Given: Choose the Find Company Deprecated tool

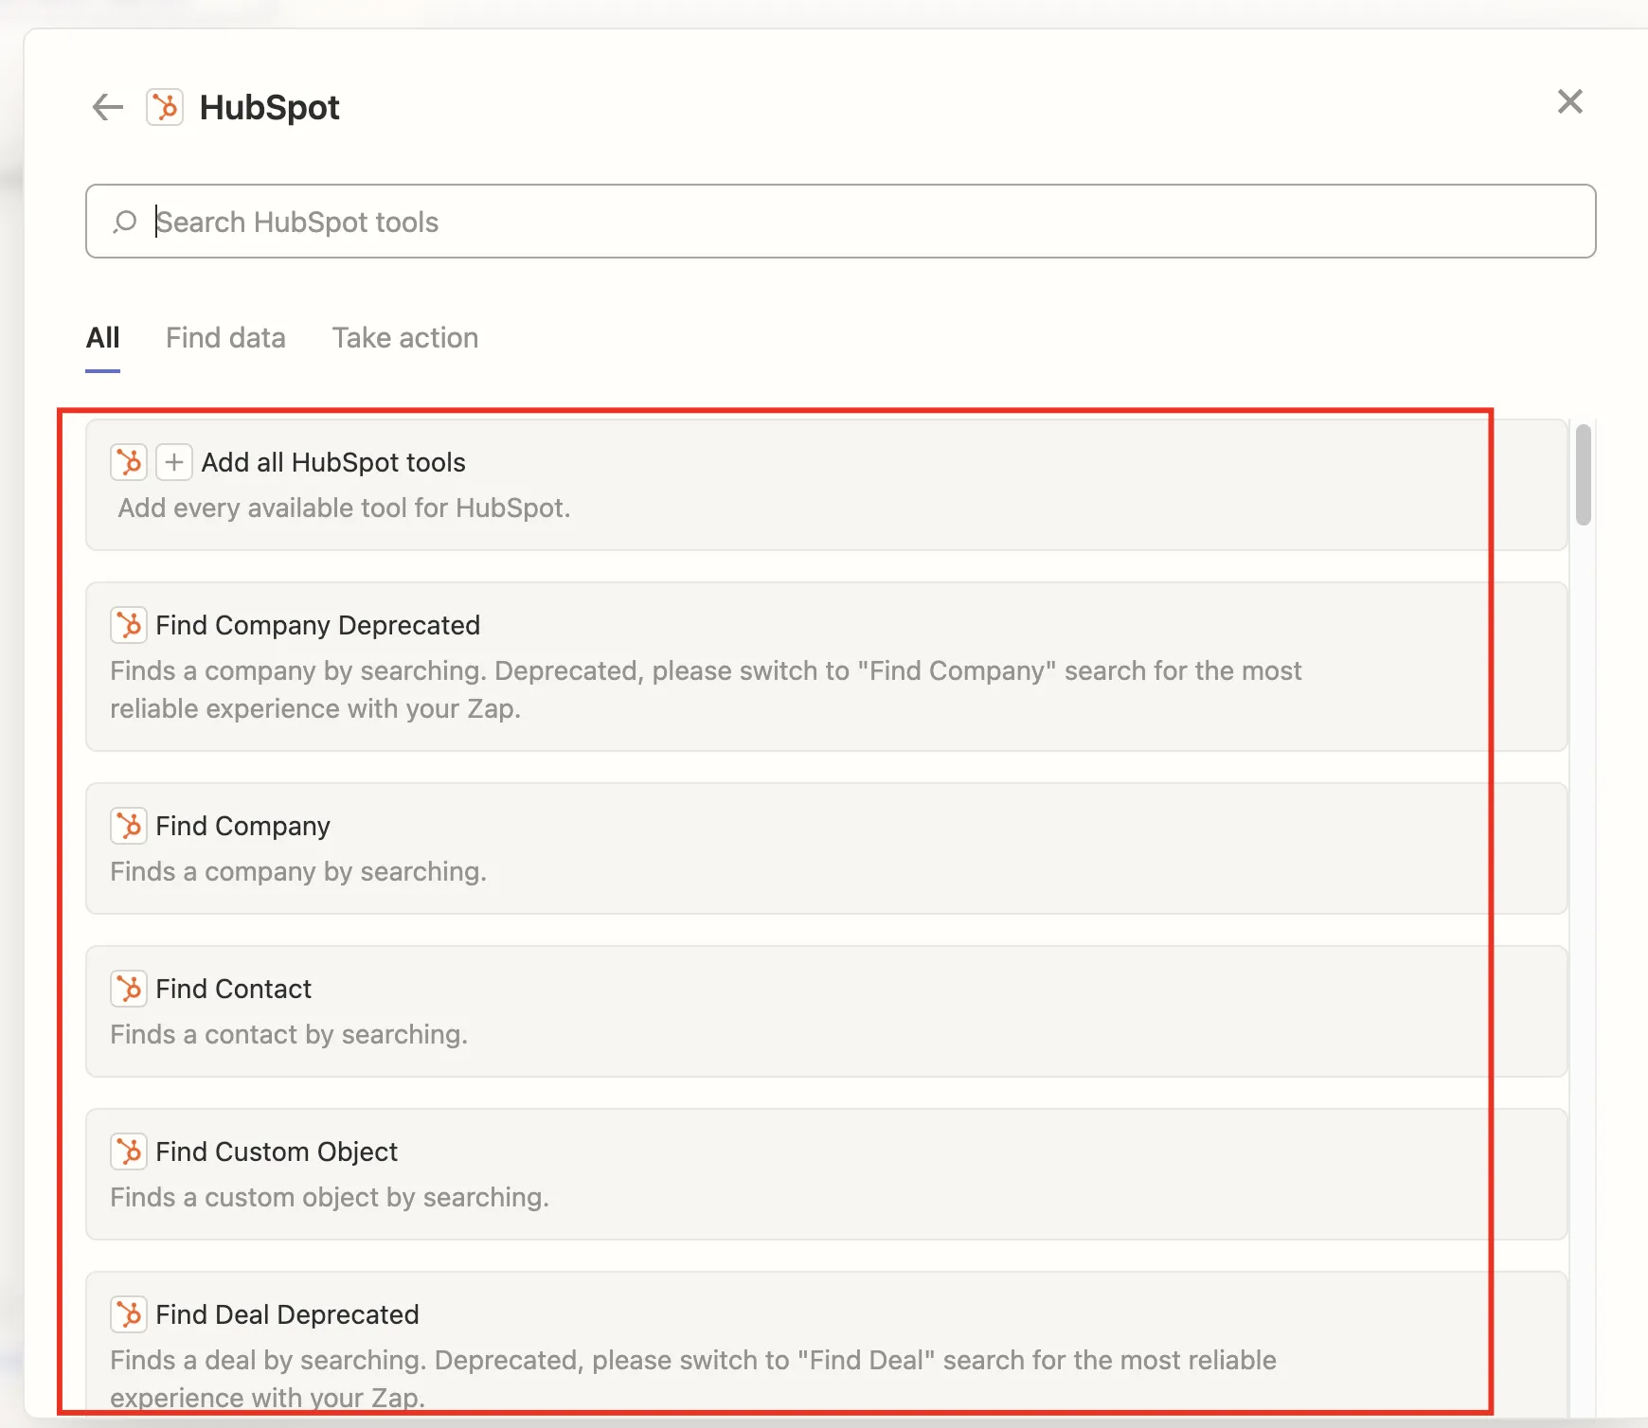Looking at the screenshot, I should point(827,667).
